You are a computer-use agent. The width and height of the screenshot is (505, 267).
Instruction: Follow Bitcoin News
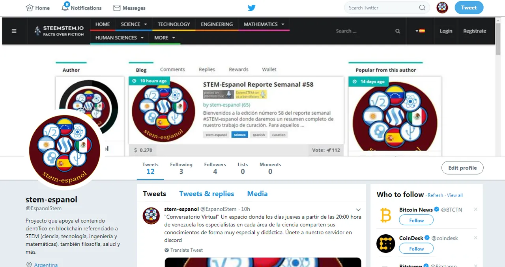[416, 221]
